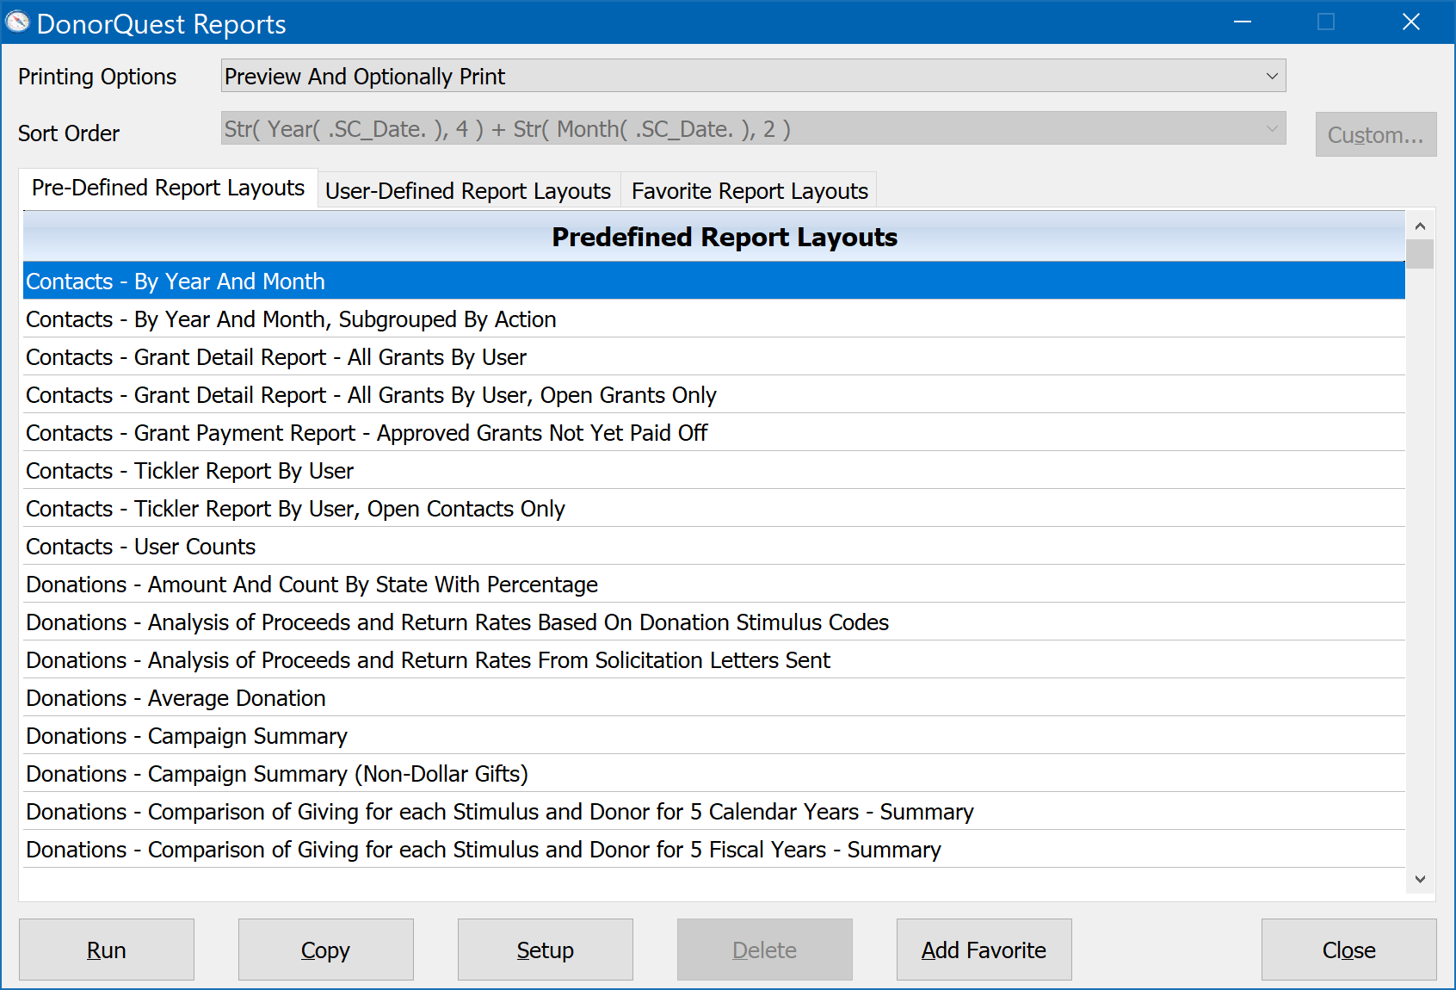1456x990 pixels.
Task: Click the Copy button
Action: (x=326, y=950)
